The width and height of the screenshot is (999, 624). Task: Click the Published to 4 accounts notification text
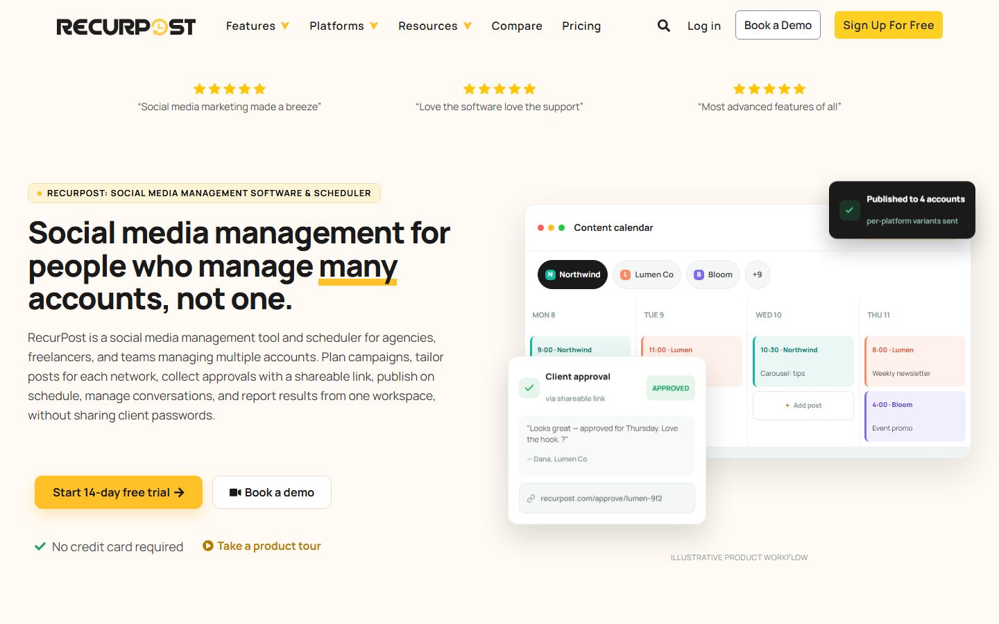pyautogui.click(x=916, y=199)
